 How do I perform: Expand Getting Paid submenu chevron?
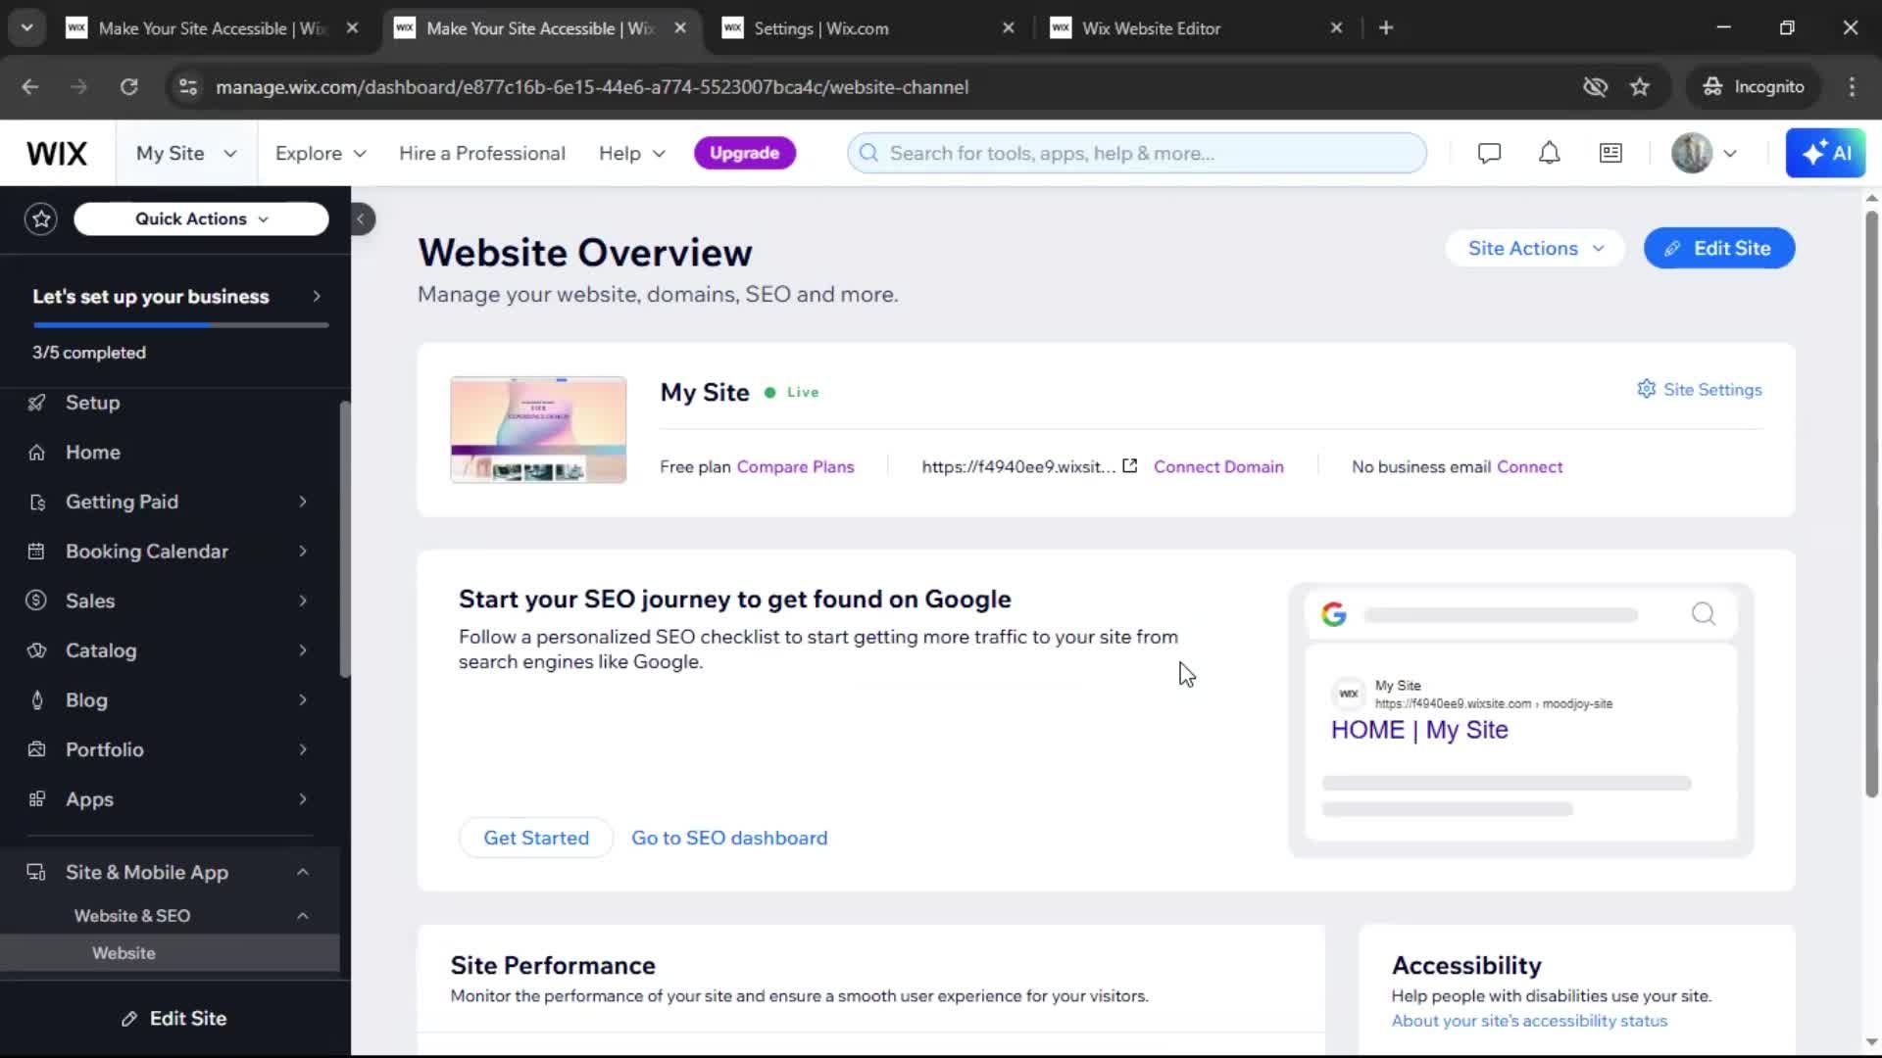point(303,502)
